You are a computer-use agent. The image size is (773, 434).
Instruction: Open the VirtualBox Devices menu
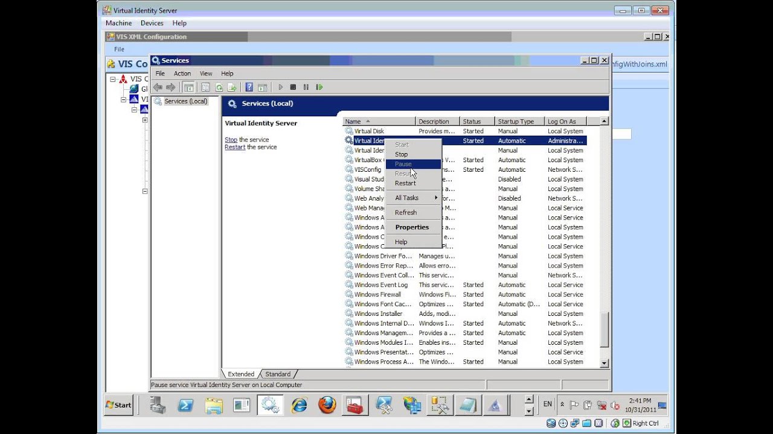[x=152, y=23]
